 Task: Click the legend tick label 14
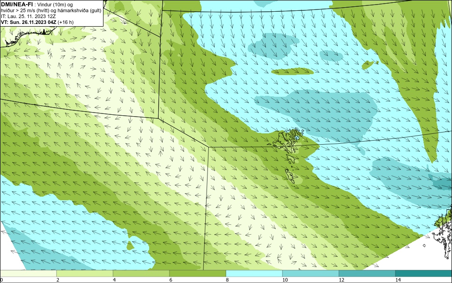[x=398, y=280]
